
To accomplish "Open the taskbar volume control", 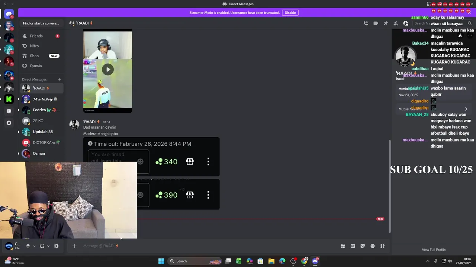I will coord(450,261).
